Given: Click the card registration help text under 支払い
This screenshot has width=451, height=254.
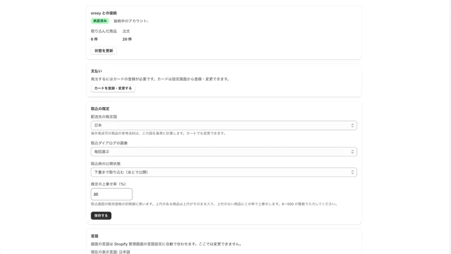Looking at the screenshot, I should 161,79.
